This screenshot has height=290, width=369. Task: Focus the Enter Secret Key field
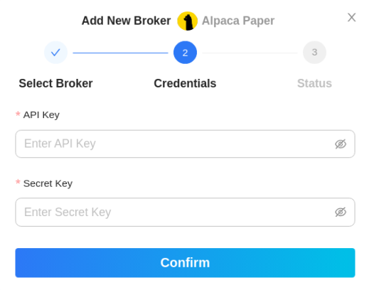tap(185, 212)
